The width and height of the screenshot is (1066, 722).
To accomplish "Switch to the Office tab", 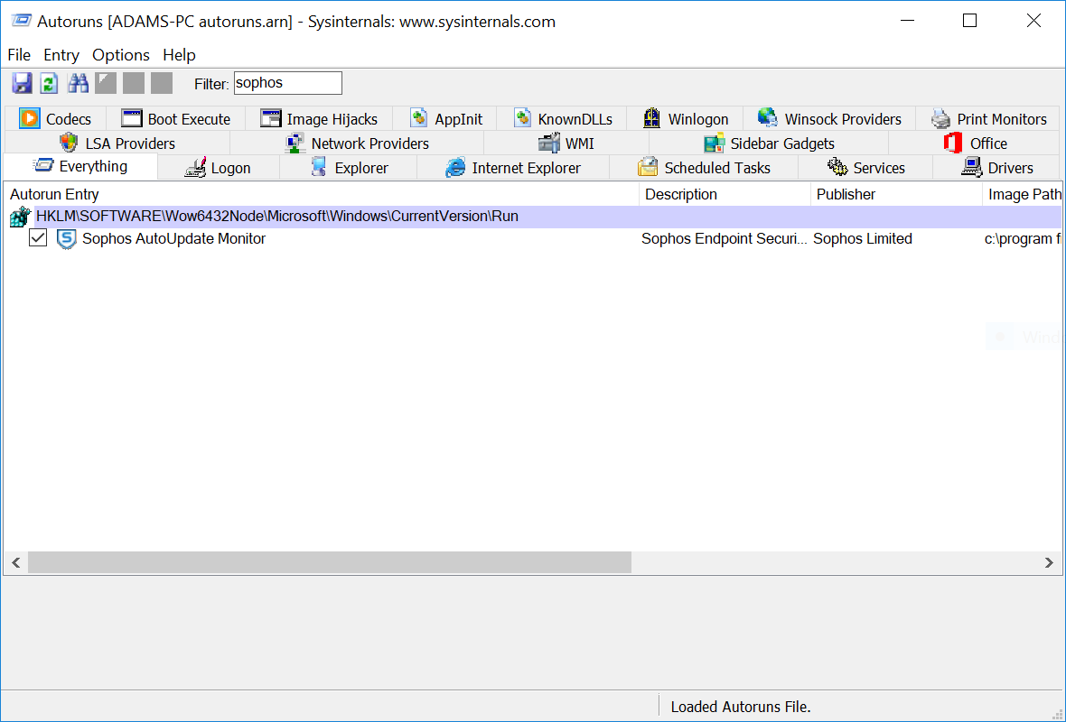I will pos(974,143).
